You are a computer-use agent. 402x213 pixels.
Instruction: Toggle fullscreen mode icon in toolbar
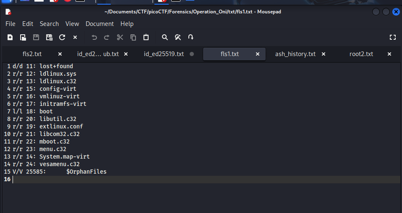393,37
